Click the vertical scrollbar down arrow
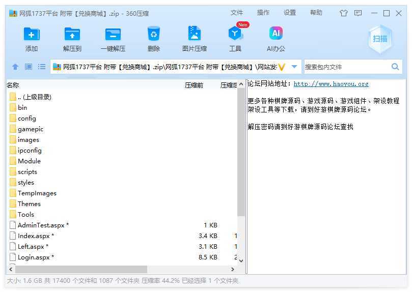 [241, 260]
